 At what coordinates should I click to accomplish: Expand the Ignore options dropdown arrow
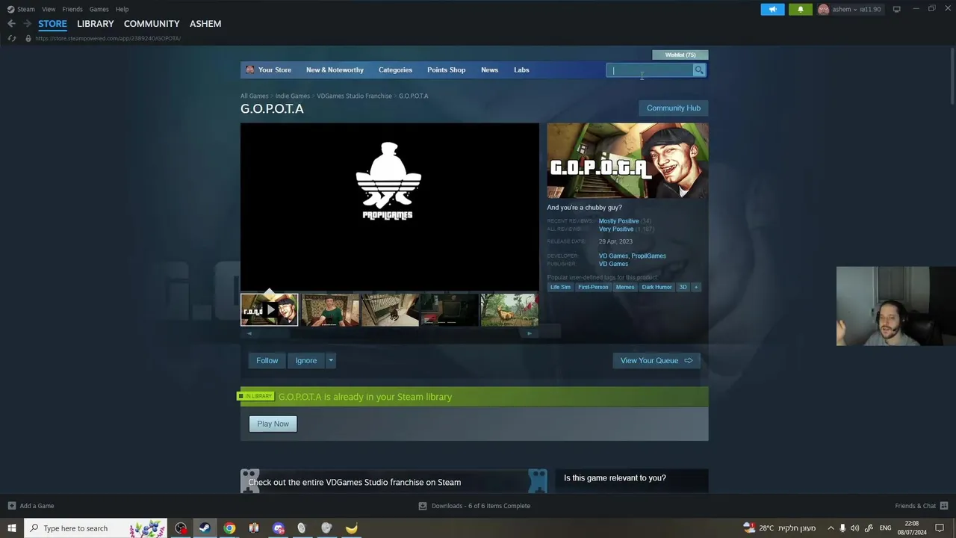331,361
